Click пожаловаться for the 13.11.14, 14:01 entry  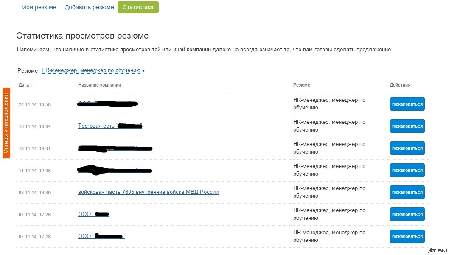coord(407,148)
